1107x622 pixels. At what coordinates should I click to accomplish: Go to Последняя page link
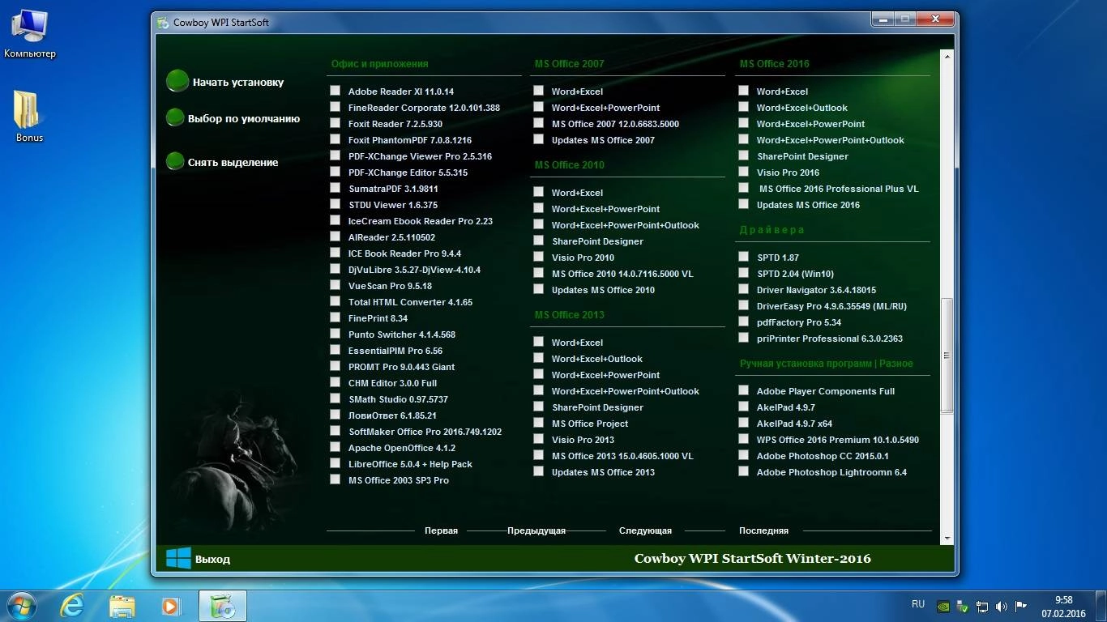point(763,530)
